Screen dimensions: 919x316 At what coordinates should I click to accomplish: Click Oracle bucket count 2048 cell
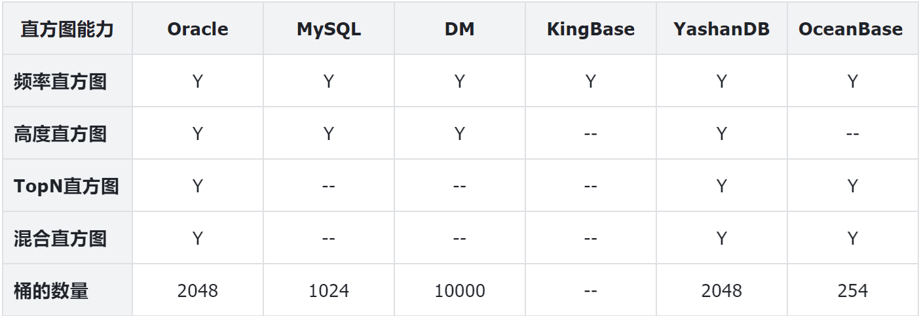(198, 290)
